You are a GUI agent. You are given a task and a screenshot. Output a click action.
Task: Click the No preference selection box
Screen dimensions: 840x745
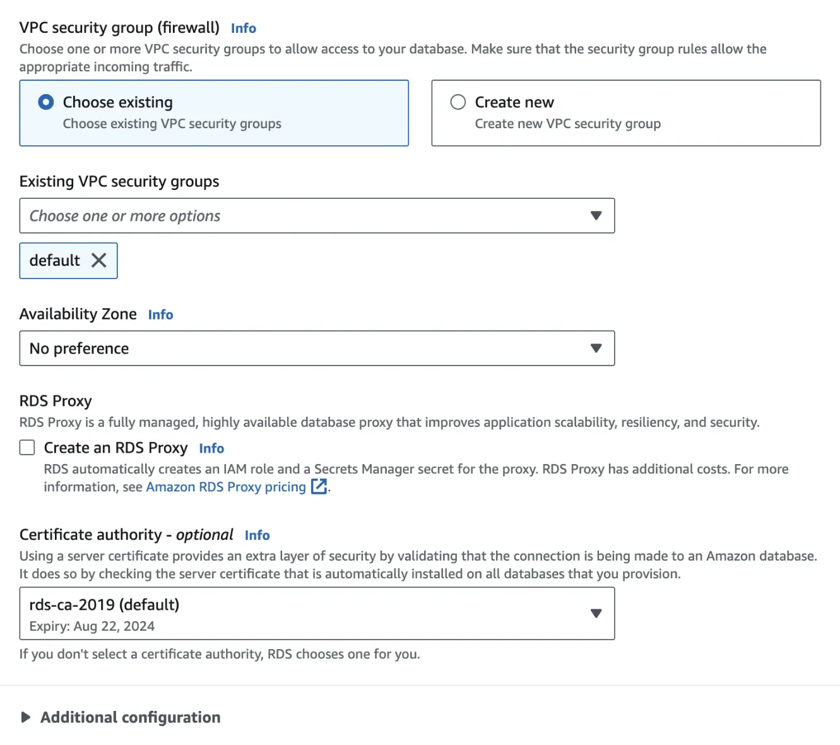point(252,348)
